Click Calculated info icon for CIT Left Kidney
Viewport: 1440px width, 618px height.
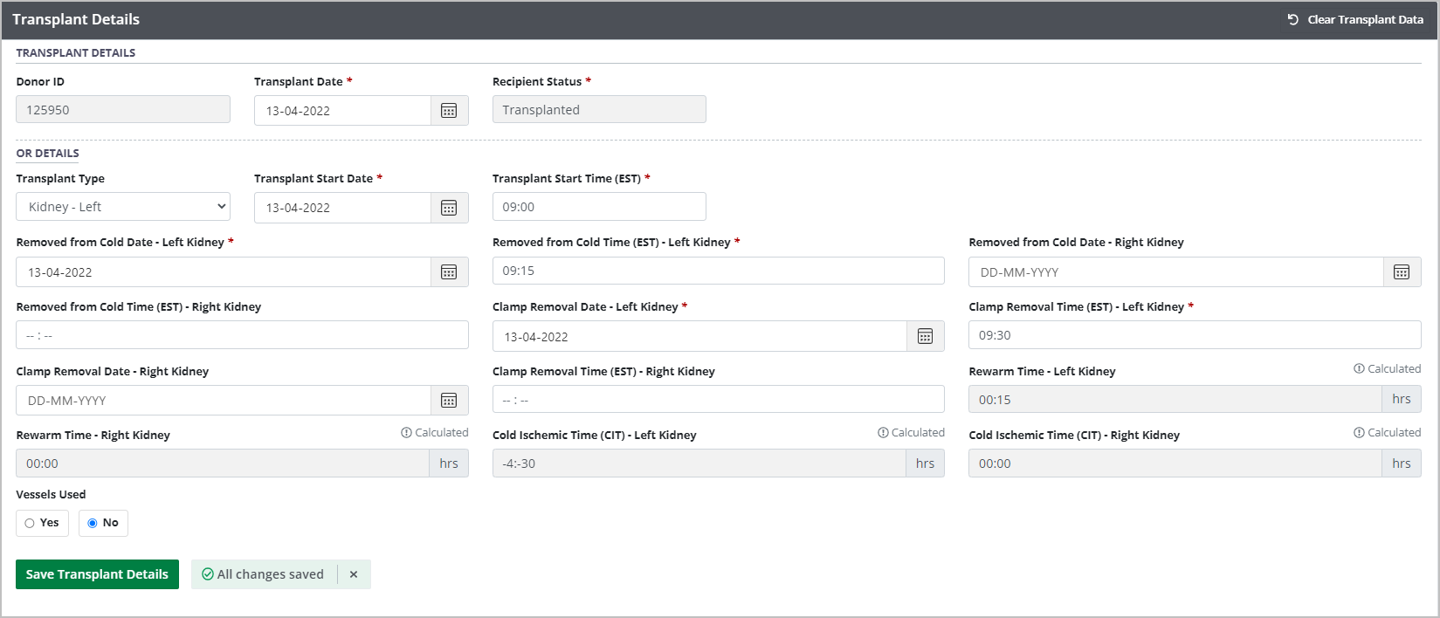883,433
